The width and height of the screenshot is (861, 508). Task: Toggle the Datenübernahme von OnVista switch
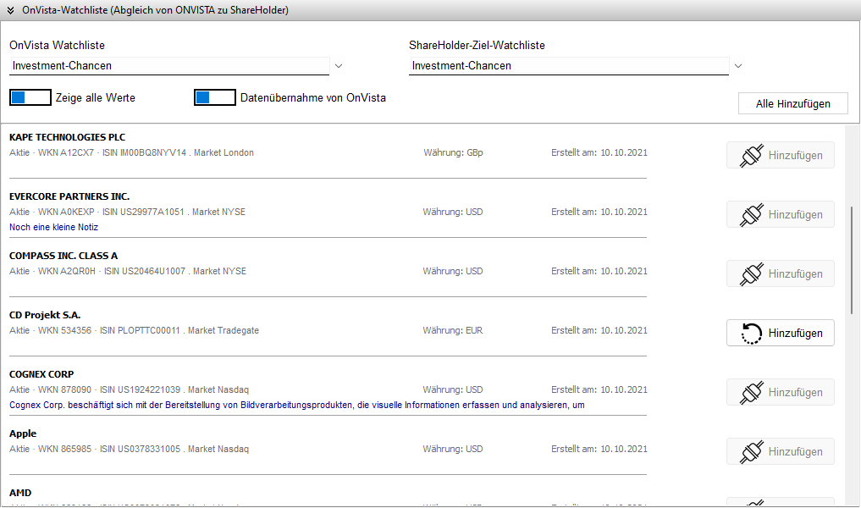(215, 97)
